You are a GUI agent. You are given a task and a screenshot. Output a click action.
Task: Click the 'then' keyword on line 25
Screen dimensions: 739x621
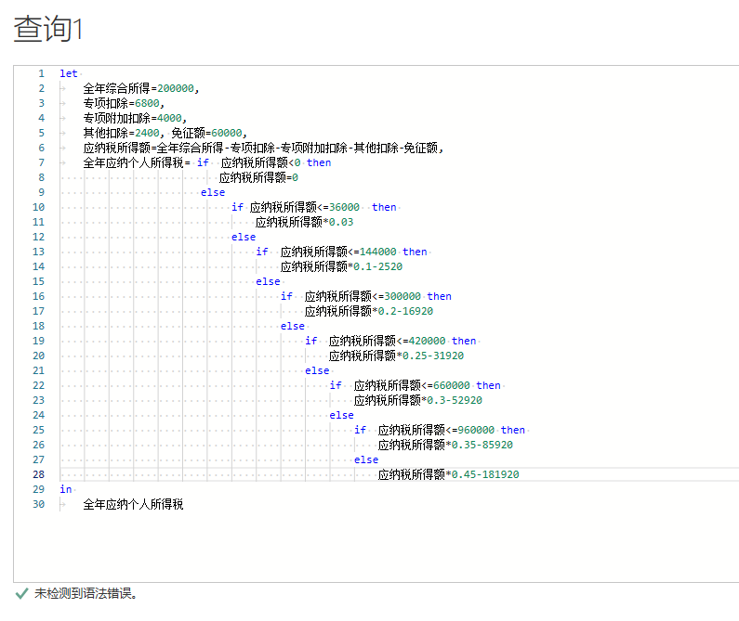pyautogui.click(x=513, y=431)
